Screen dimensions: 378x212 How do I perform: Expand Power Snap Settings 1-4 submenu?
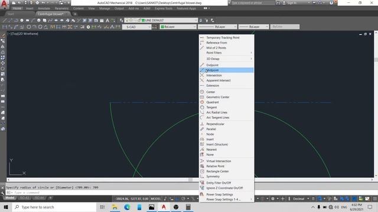(226, 199)
